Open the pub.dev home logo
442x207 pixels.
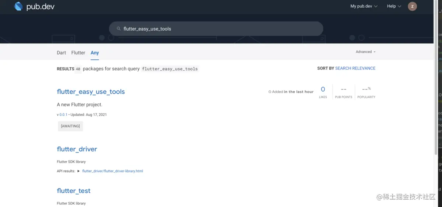tap(34, 6)
